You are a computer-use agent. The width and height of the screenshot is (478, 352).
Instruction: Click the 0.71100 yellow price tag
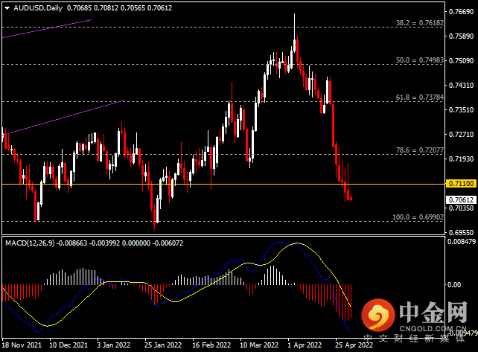coord(461,184)
